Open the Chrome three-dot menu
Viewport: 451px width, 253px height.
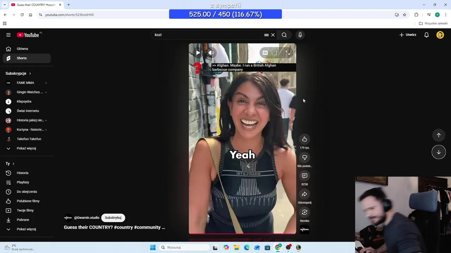(x=446, y=15)
